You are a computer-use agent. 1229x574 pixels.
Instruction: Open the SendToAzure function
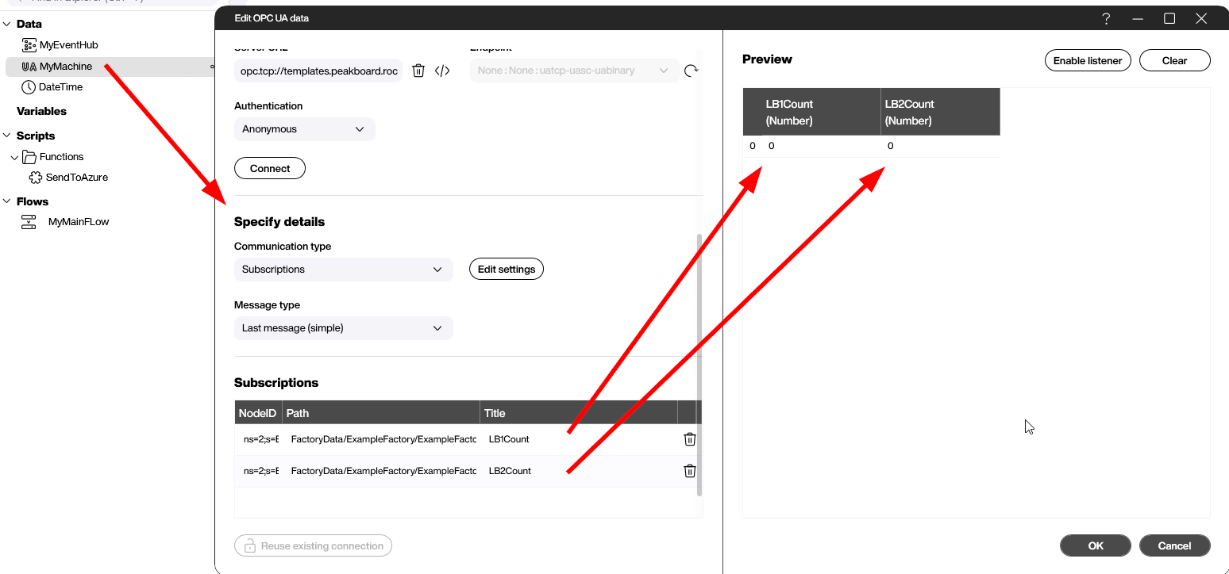click(x=76, y=178)
